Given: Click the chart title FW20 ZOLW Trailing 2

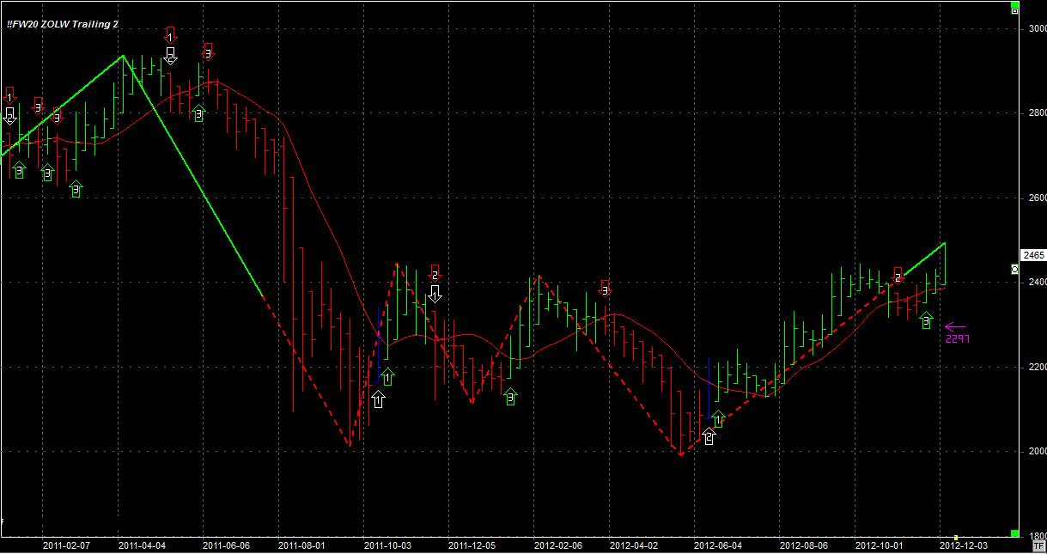Looking at the screenshot, I should click(x=63, y=24).
